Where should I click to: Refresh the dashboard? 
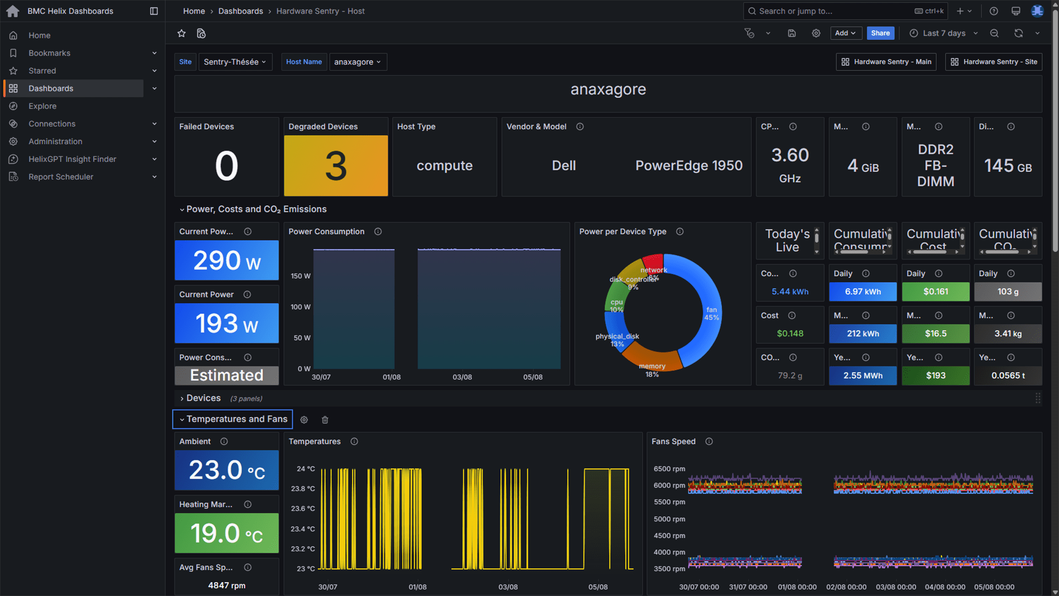[1018, 33]
